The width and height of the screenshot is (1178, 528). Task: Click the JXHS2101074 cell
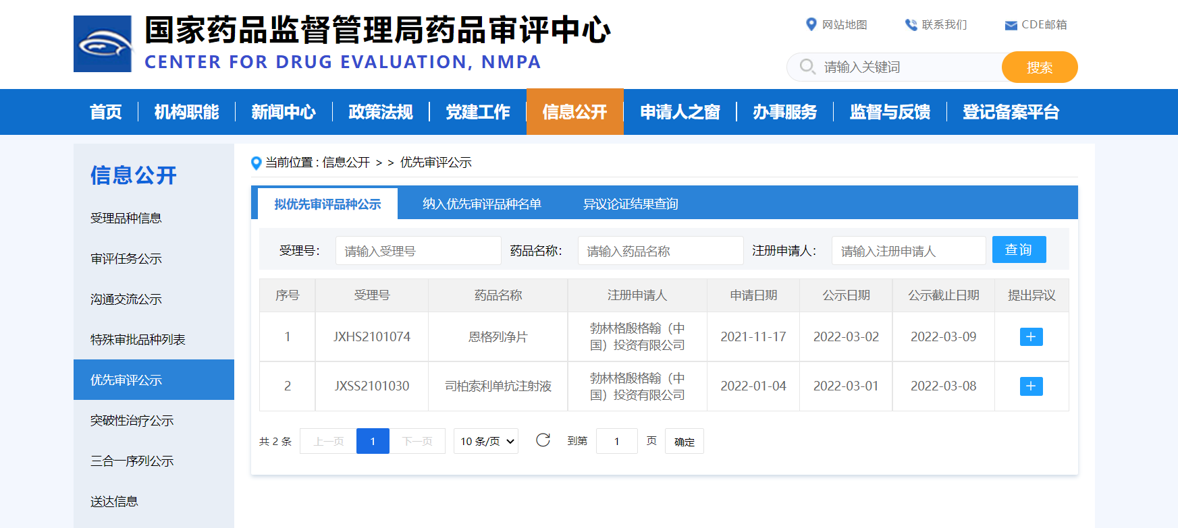point(372,336)
